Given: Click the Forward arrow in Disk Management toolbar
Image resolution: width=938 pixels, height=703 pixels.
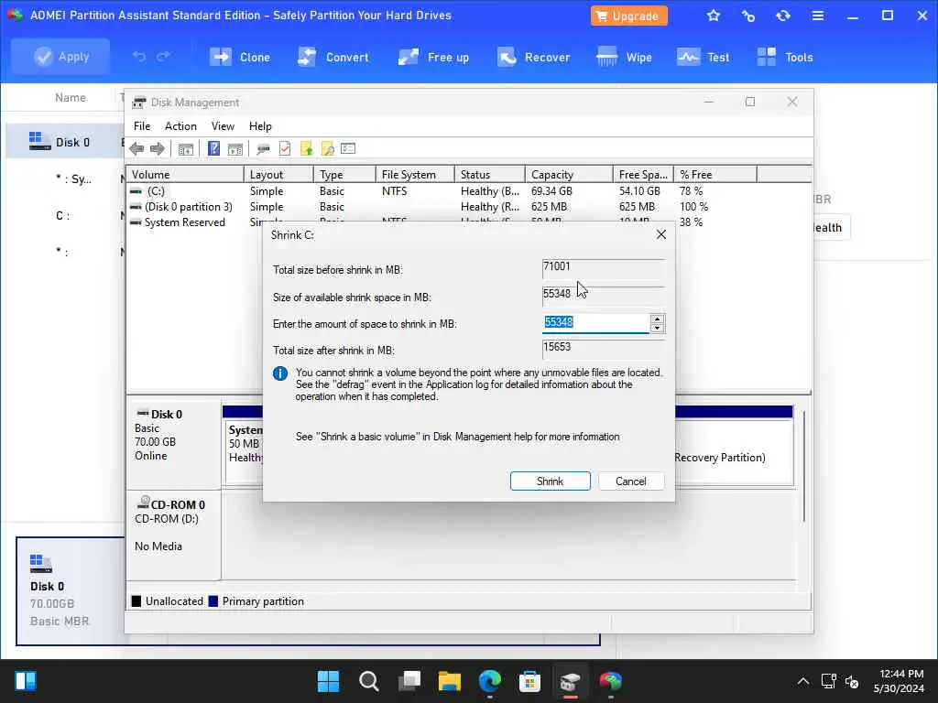Looking at the screenshot, I should click(x=158, y=149).
